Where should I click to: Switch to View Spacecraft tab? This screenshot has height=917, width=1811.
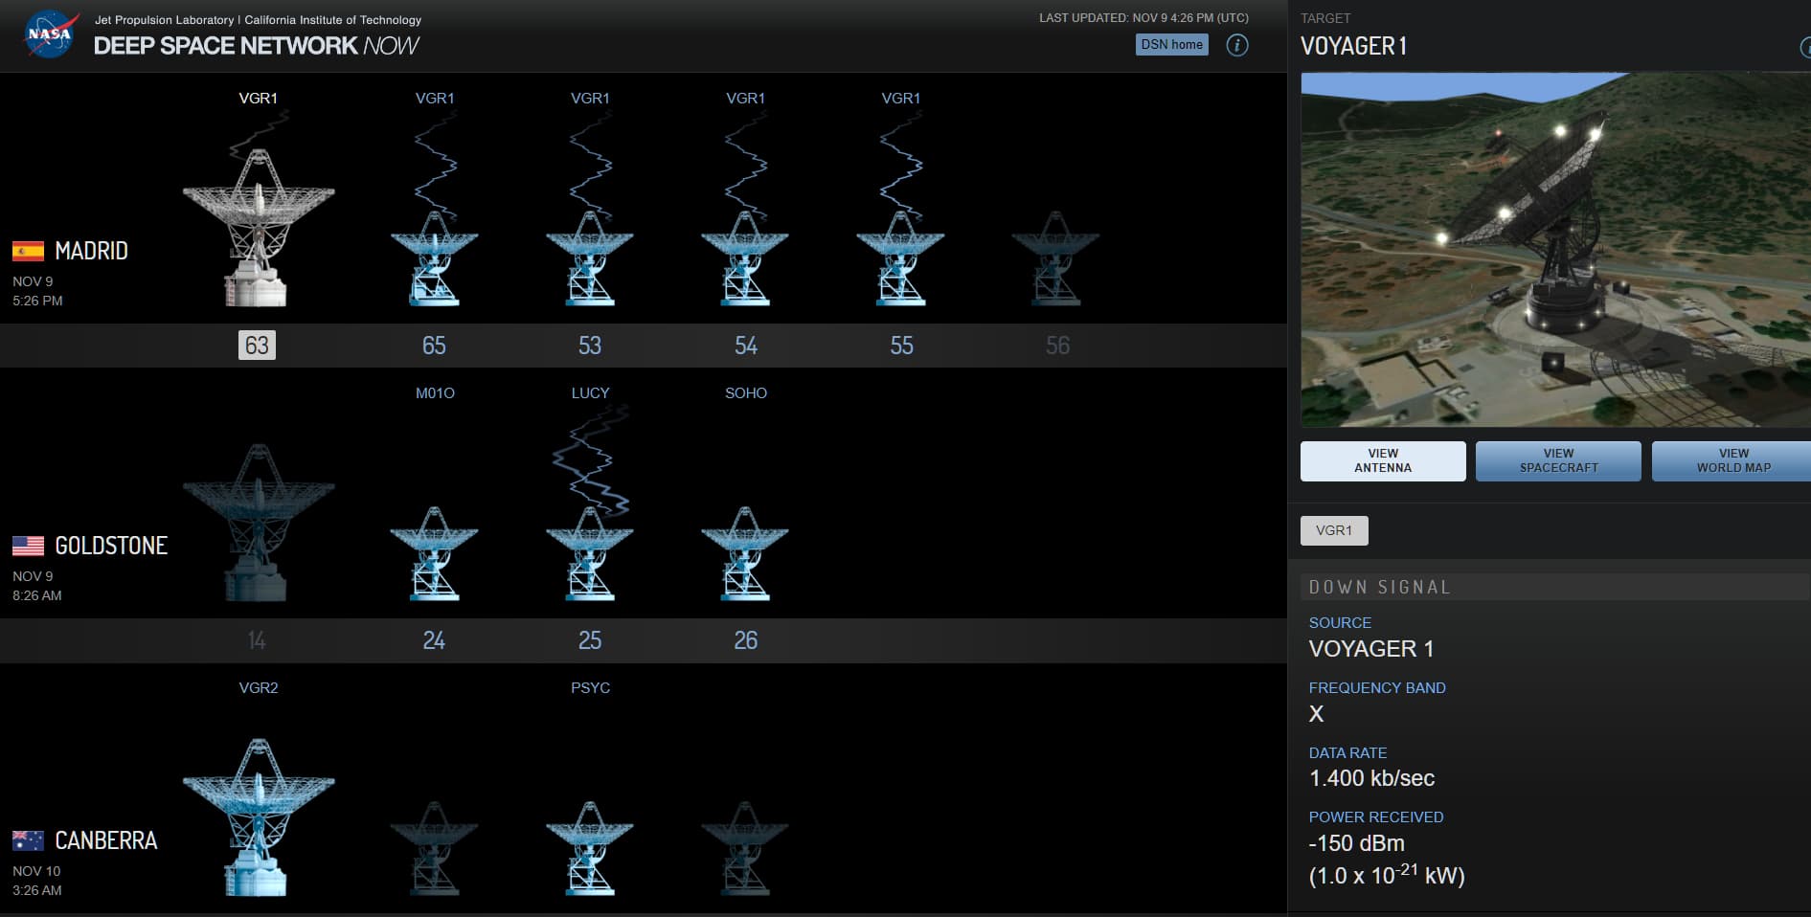pos(1557,461)
